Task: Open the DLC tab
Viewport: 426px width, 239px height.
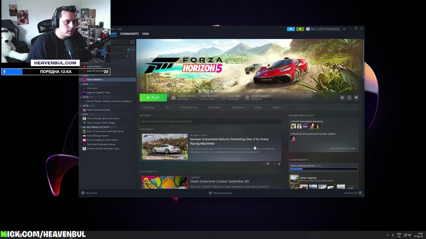Action: coord(167,107)
